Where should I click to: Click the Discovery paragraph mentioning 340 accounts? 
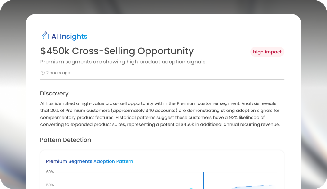pyautogui.click(x=160, y=114)
